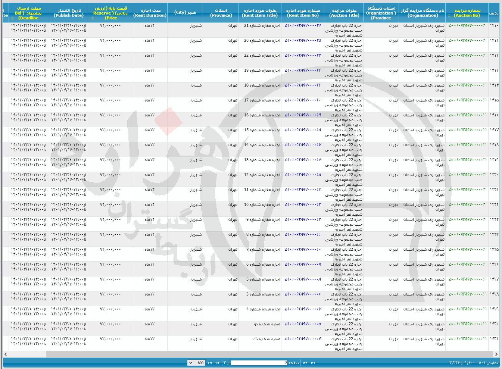Open rent item number ending 25

point(303,41)
